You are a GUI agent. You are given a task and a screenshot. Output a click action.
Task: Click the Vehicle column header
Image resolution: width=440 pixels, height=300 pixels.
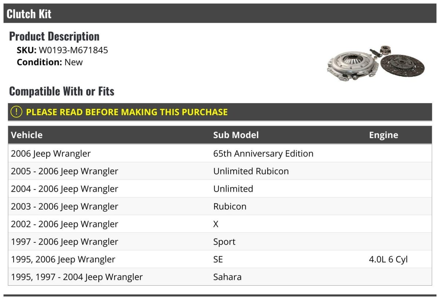(27, 135)
